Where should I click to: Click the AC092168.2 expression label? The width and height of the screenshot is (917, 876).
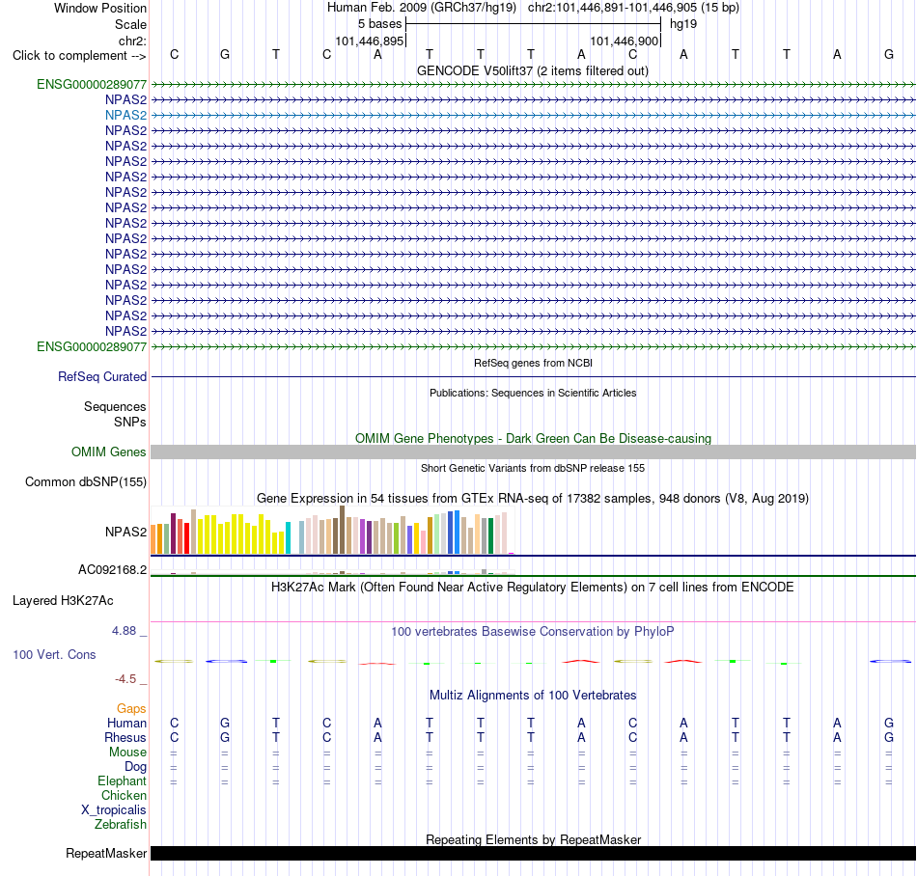click(x=112, y=570)
